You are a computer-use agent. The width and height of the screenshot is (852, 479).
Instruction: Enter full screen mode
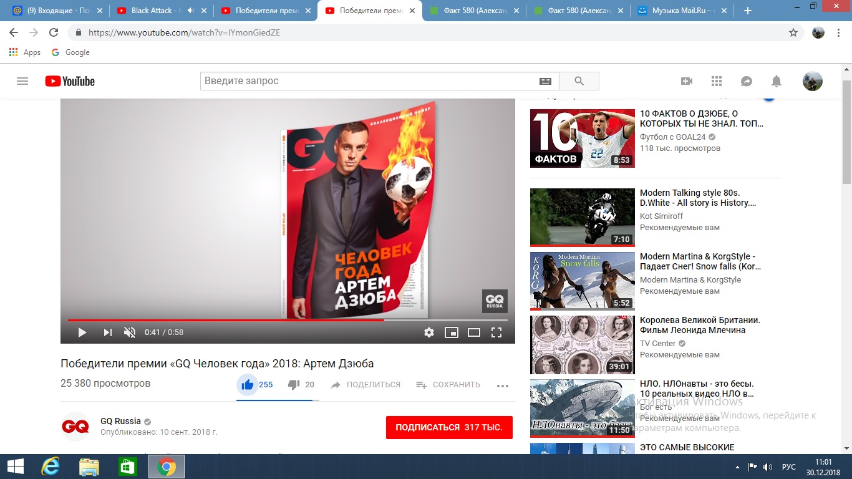(496, 332)
